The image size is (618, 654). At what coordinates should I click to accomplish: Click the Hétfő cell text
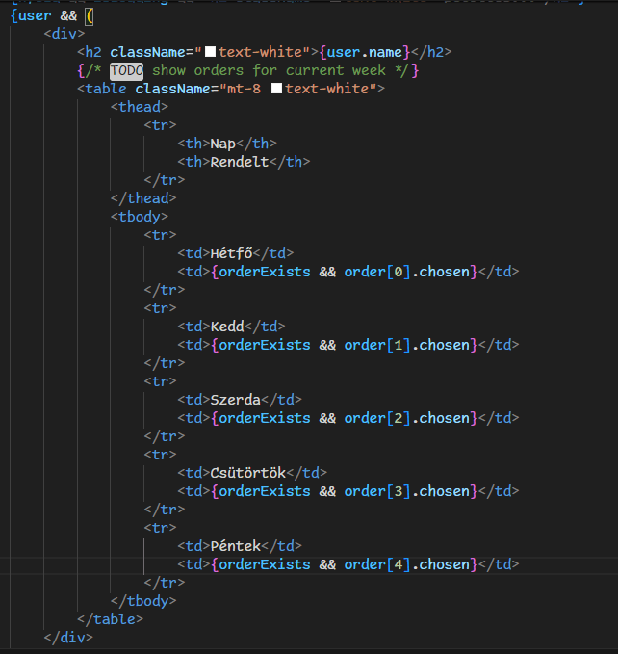231,253
